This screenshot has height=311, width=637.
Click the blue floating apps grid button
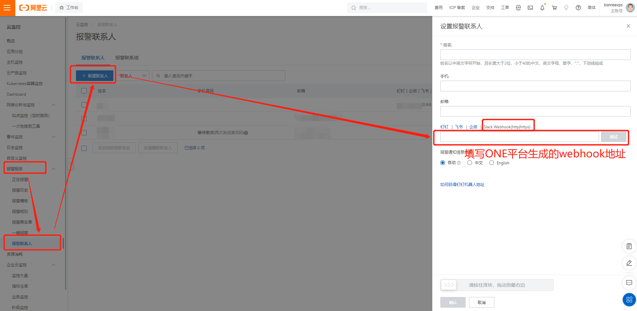coord(629,299)
